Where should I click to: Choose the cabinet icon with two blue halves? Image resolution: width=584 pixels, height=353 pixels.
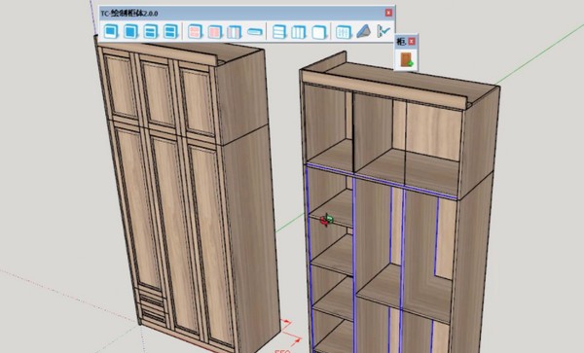click(170, 32)
